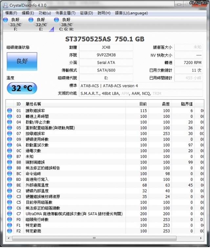Viewport: 210px width, 248px height.
Task: Click status orb of row 04 啟動/停止次數
Action: (x=10, y=122)
